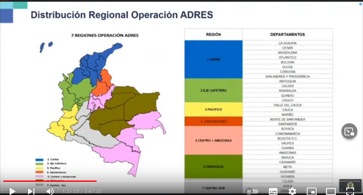Play the paused video

coord(12,191)
